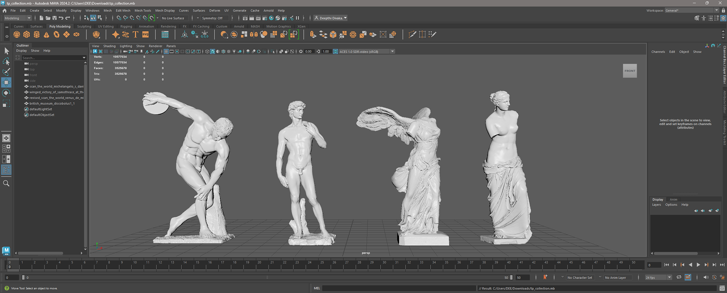Click the play forwards button
Screen dimensions: 727x293
point(698,265)
